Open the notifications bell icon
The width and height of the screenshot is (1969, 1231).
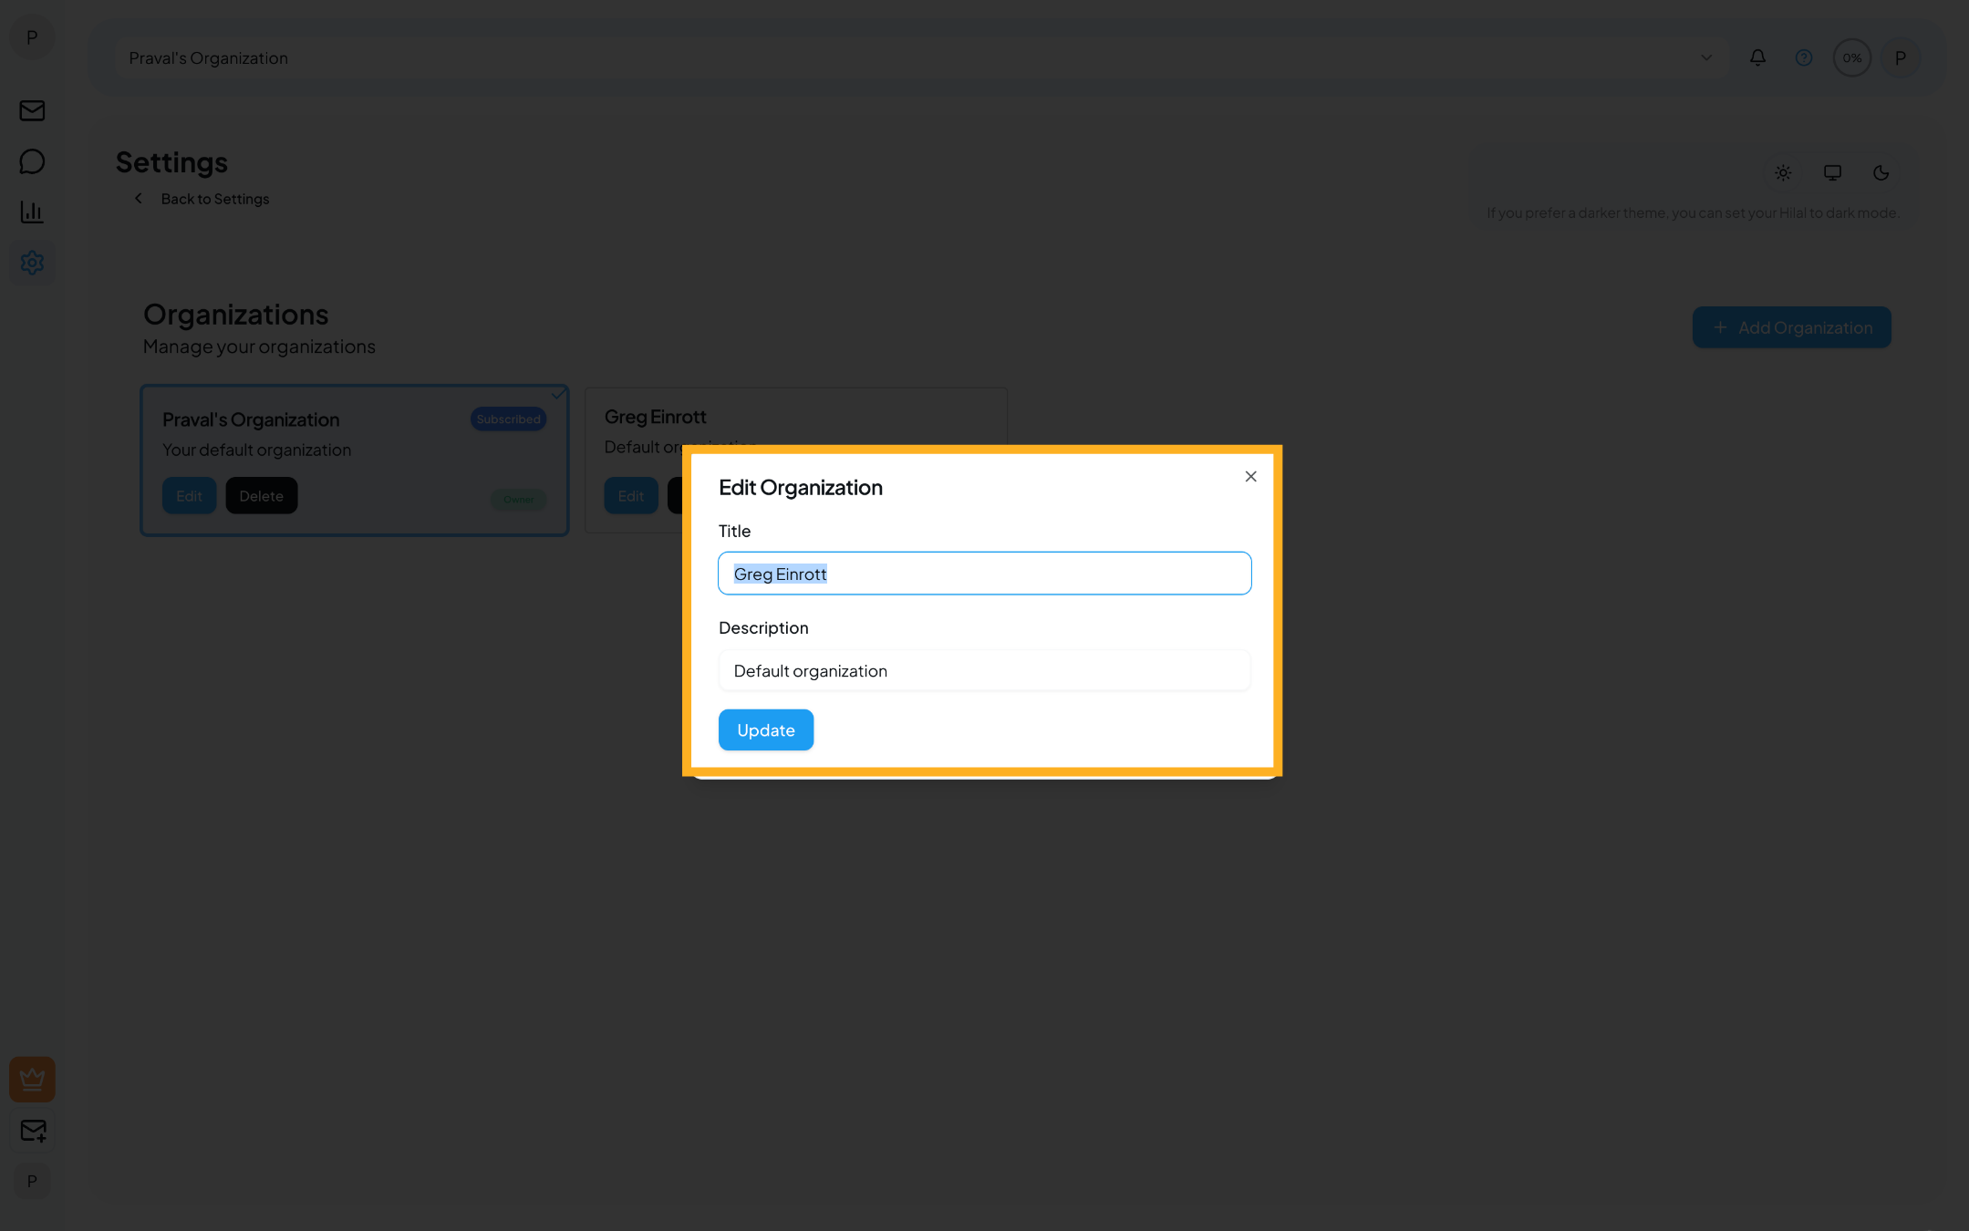[x=1757, y=57]
